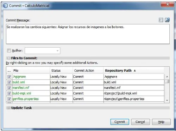Uncheck the build-impl.xml file checkbox
The width and height of the screenshot is (176, 131).
click(x=9, y=93)
